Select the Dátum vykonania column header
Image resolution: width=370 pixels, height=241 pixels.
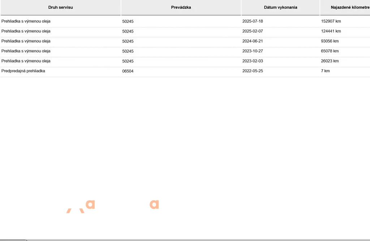280,8
